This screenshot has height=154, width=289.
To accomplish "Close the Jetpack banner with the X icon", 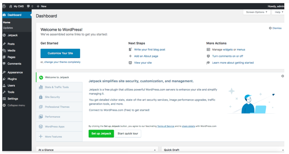I will tap(283, 76).
